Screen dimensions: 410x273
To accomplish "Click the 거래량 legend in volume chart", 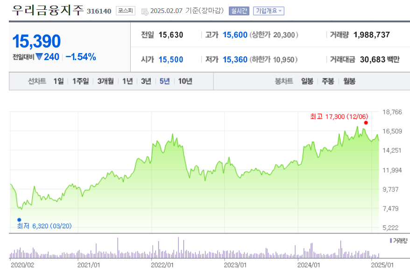I will (399, 241).
